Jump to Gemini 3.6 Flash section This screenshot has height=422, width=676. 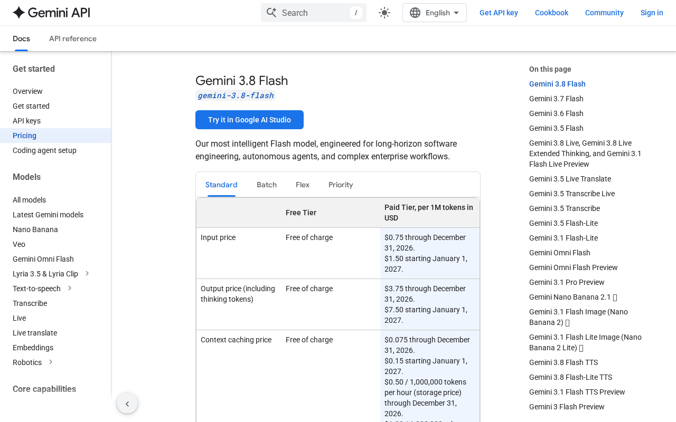[x=556, y=113]
